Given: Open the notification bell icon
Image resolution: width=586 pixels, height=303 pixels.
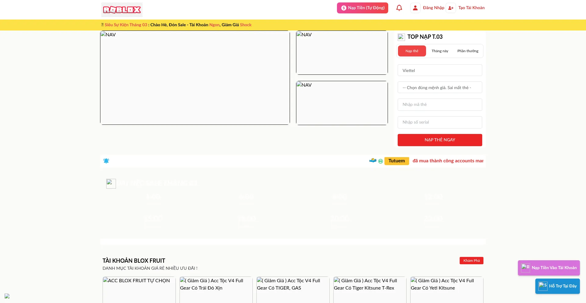Looking at the screenshot, I should pyautogui.click(x=399, y=8).
